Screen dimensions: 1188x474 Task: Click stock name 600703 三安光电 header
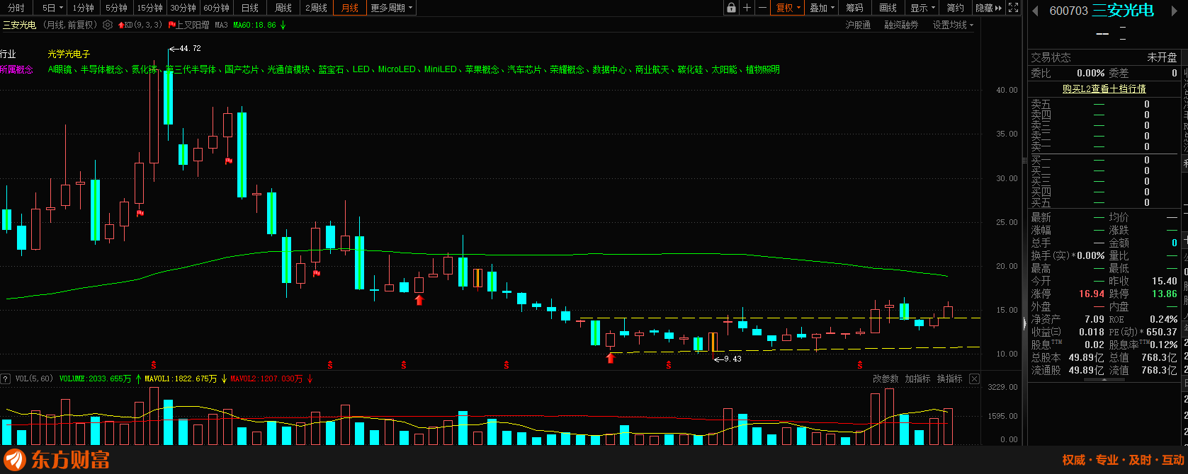coord(1102,11)
